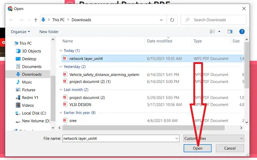
Task: Collapse the Earlier this year (8) group
Action: [61, 113]
